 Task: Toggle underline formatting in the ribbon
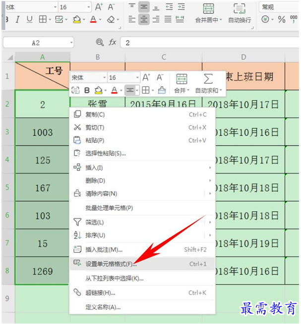coord(30,20)
